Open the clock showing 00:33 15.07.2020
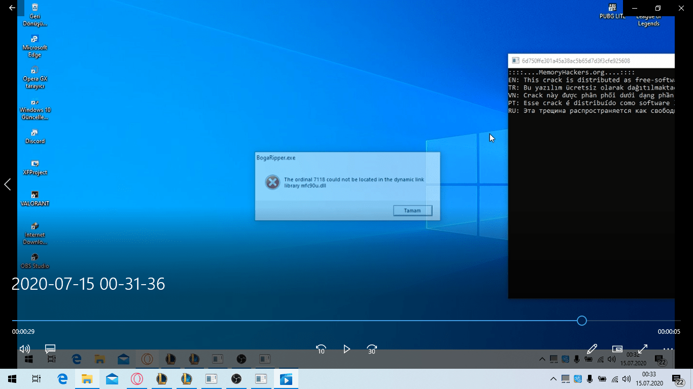 pos(649,379)
